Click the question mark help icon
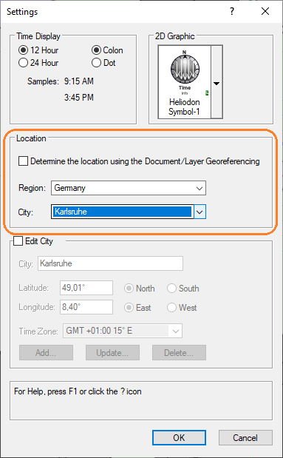 pos(232,11)
